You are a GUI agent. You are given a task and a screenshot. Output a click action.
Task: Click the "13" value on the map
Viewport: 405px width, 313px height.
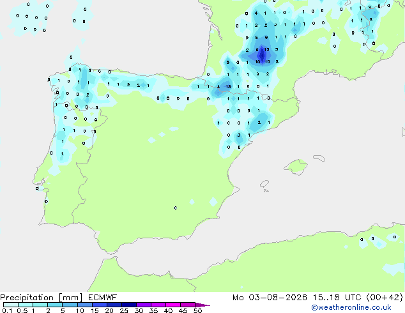click(x=228, y=86)
